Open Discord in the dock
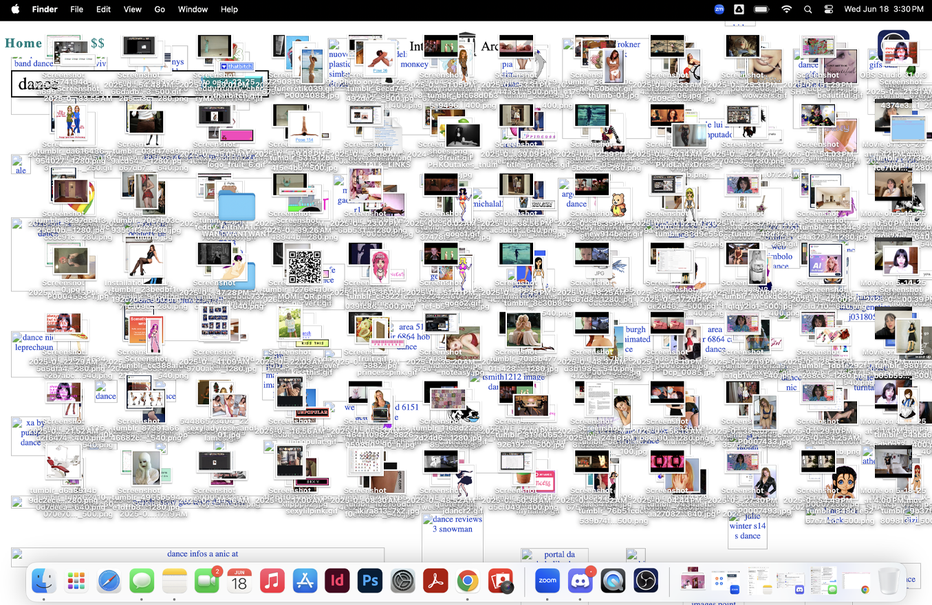932x605 pixels. point(581,582)
